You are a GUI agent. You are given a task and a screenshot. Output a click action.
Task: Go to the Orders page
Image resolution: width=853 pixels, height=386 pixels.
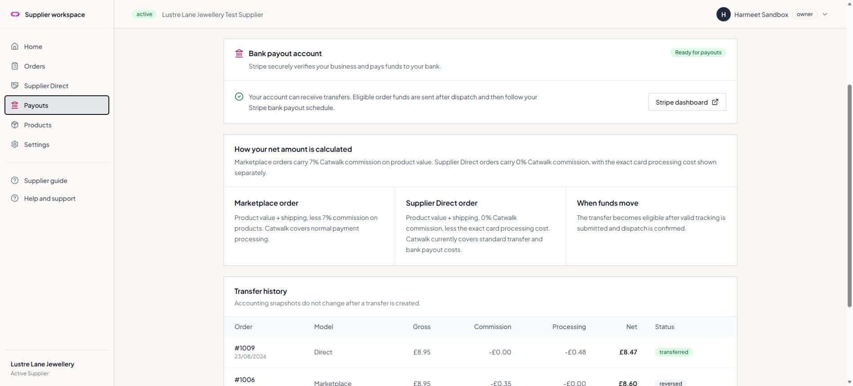57,66
